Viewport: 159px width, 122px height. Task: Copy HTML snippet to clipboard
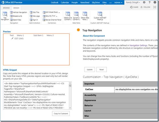(x=61, y=113)
